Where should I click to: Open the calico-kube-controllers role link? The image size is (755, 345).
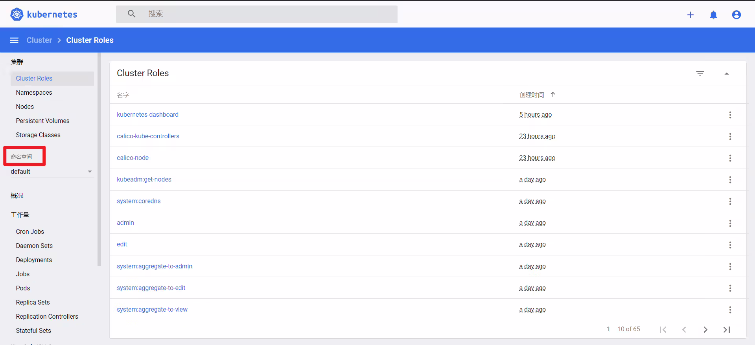(x=148, y=136)
